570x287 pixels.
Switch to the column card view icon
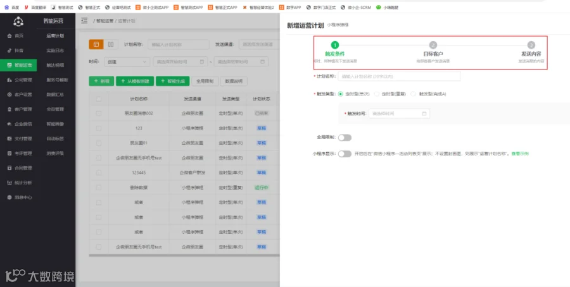click(x=111, y=44)
